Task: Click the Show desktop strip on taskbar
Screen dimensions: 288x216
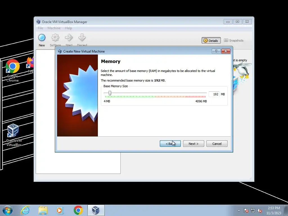Action: point(286,210)
